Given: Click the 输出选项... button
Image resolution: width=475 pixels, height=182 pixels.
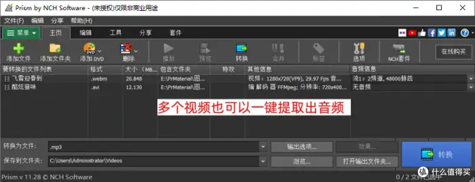Looking at the screenshot, I should [302, 147].
